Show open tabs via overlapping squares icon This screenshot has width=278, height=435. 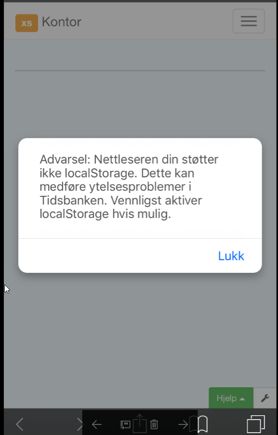point(256,424)
